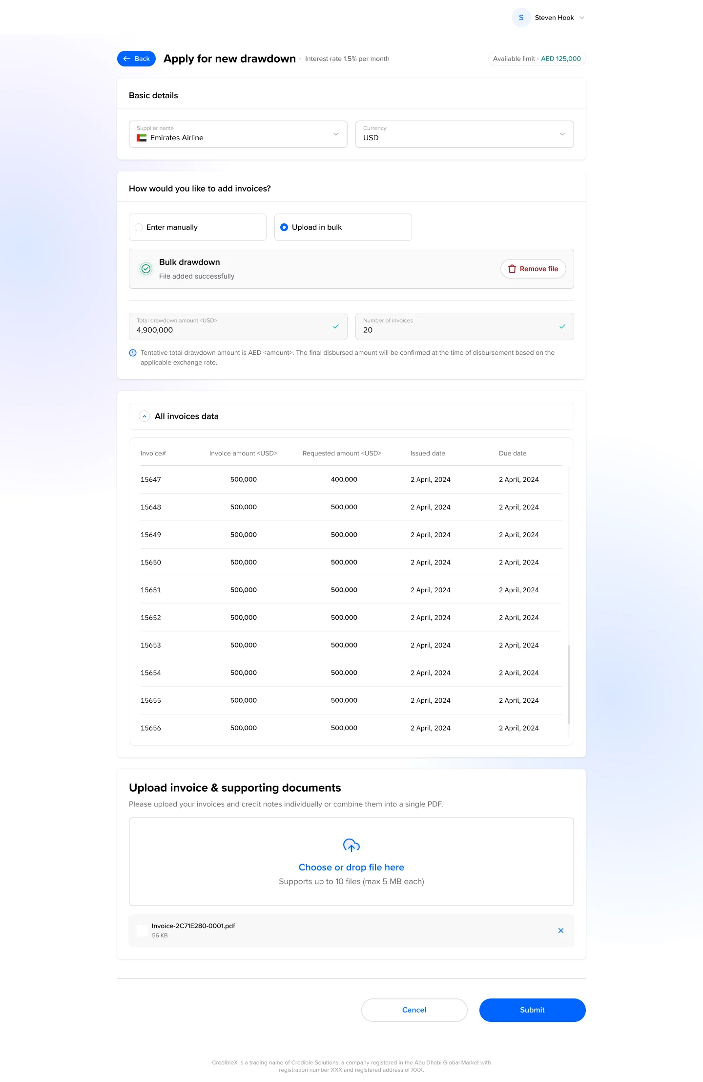Screen dimensions: 703x1082
Task: Collapse the All invoices data section
Action: (x=144, y=416)
